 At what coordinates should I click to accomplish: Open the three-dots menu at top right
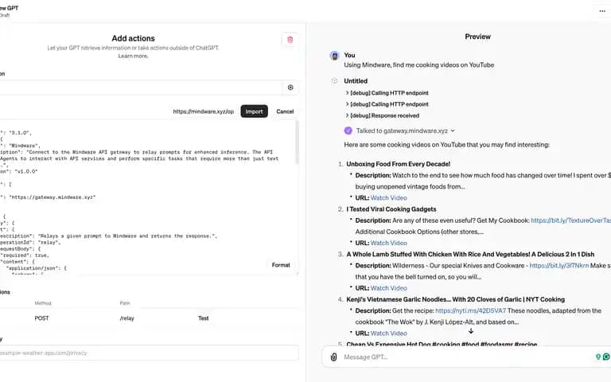(x=602, y=11)
